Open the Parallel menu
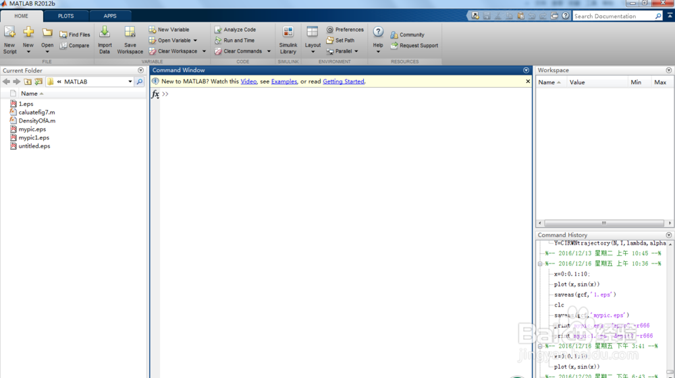Screen dimensions: 675x378 (342, 51)
